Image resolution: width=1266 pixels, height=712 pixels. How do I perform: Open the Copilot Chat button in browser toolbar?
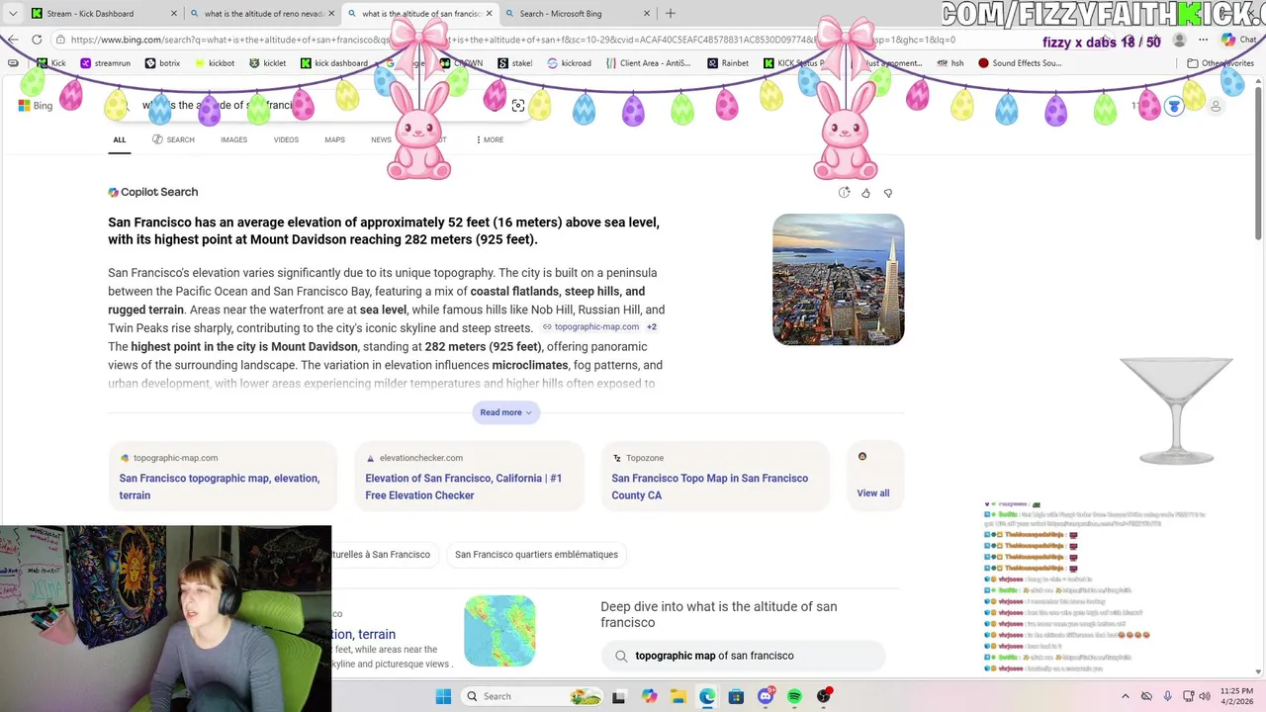tap(1238, 40)
